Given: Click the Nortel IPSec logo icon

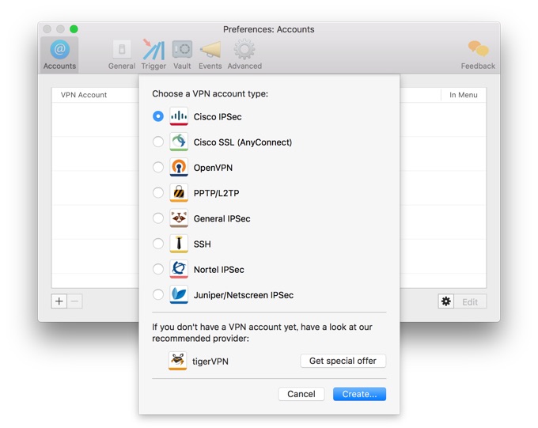Looking at the screenshot, I should tap(179, 270).
